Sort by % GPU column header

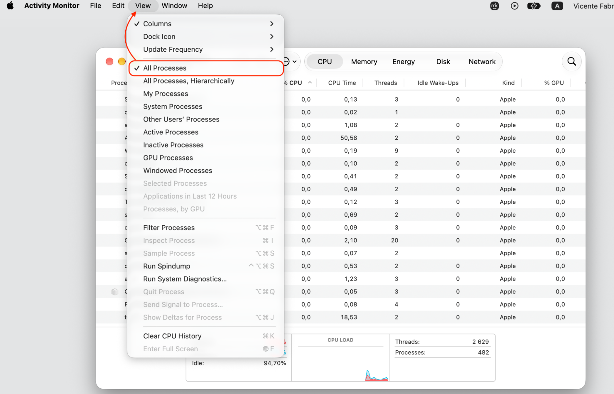pyautogui.click(x=554, y=83)
